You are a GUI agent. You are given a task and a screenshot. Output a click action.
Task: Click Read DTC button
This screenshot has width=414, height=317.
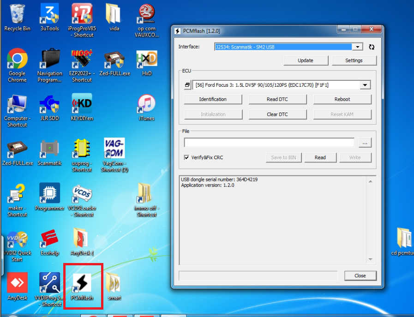277,99
